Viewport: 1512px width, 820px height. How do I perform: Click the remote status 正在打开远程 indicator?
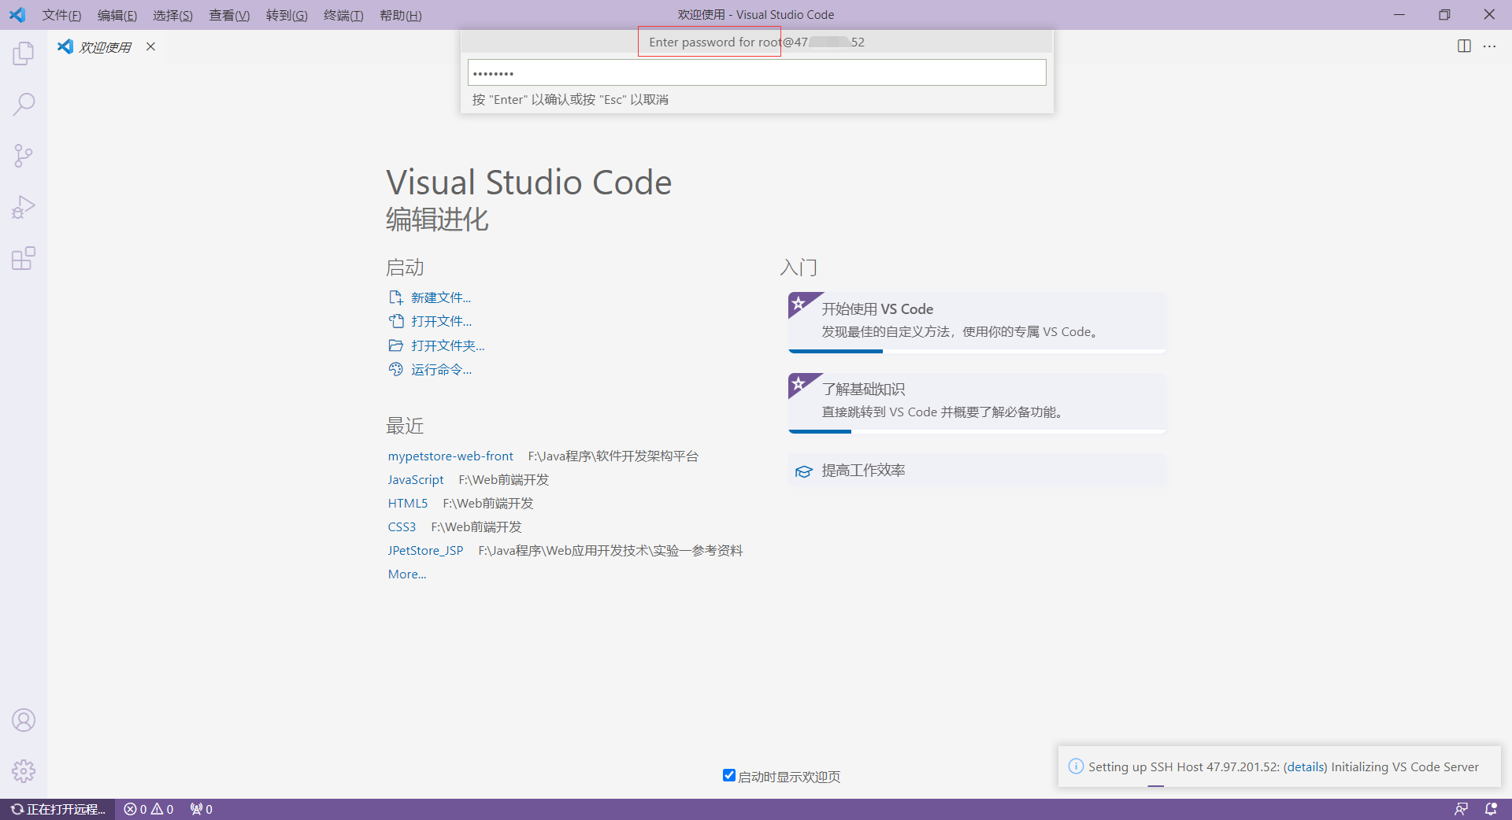click(57, 809)
